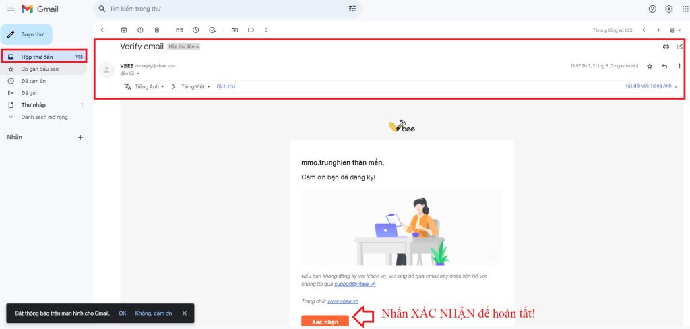Viewport: 690px width, 329px height.
Task: Star the VBEE email
Action: (x=650, y=66)
